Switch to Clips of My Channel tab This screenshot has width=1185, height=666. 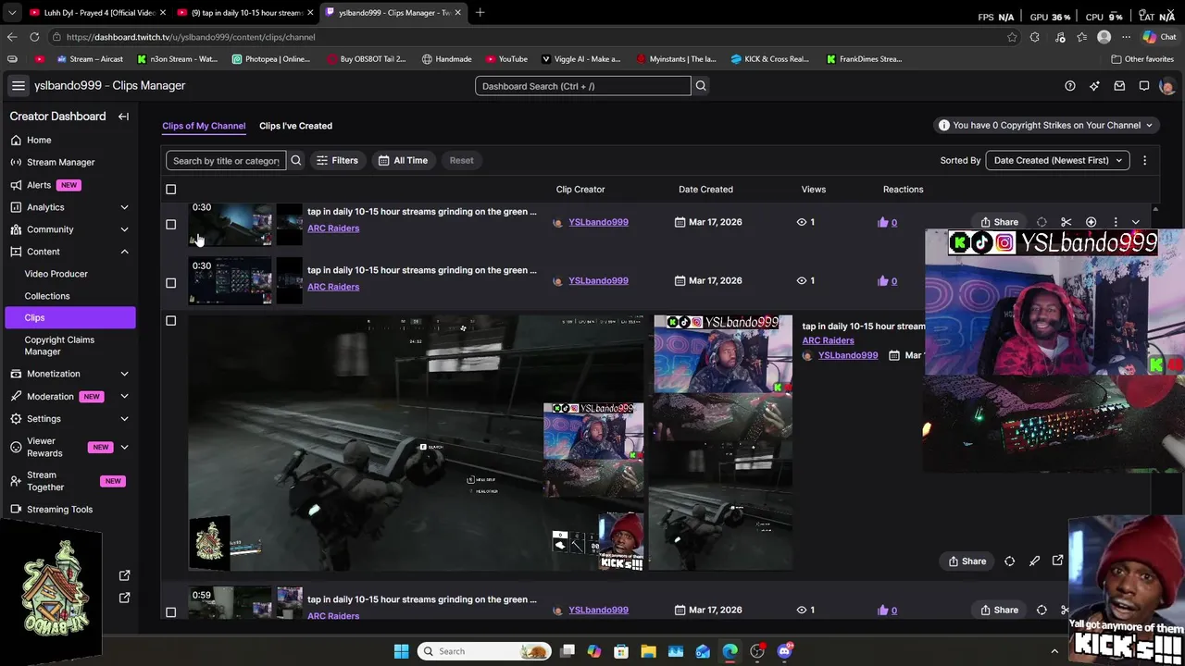click(204, 126)
